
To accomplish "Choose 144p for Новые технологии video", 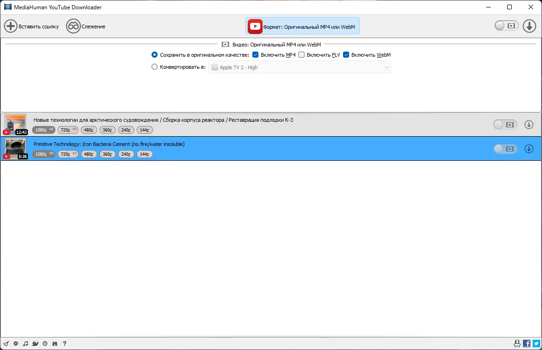I will click(145, 130).
